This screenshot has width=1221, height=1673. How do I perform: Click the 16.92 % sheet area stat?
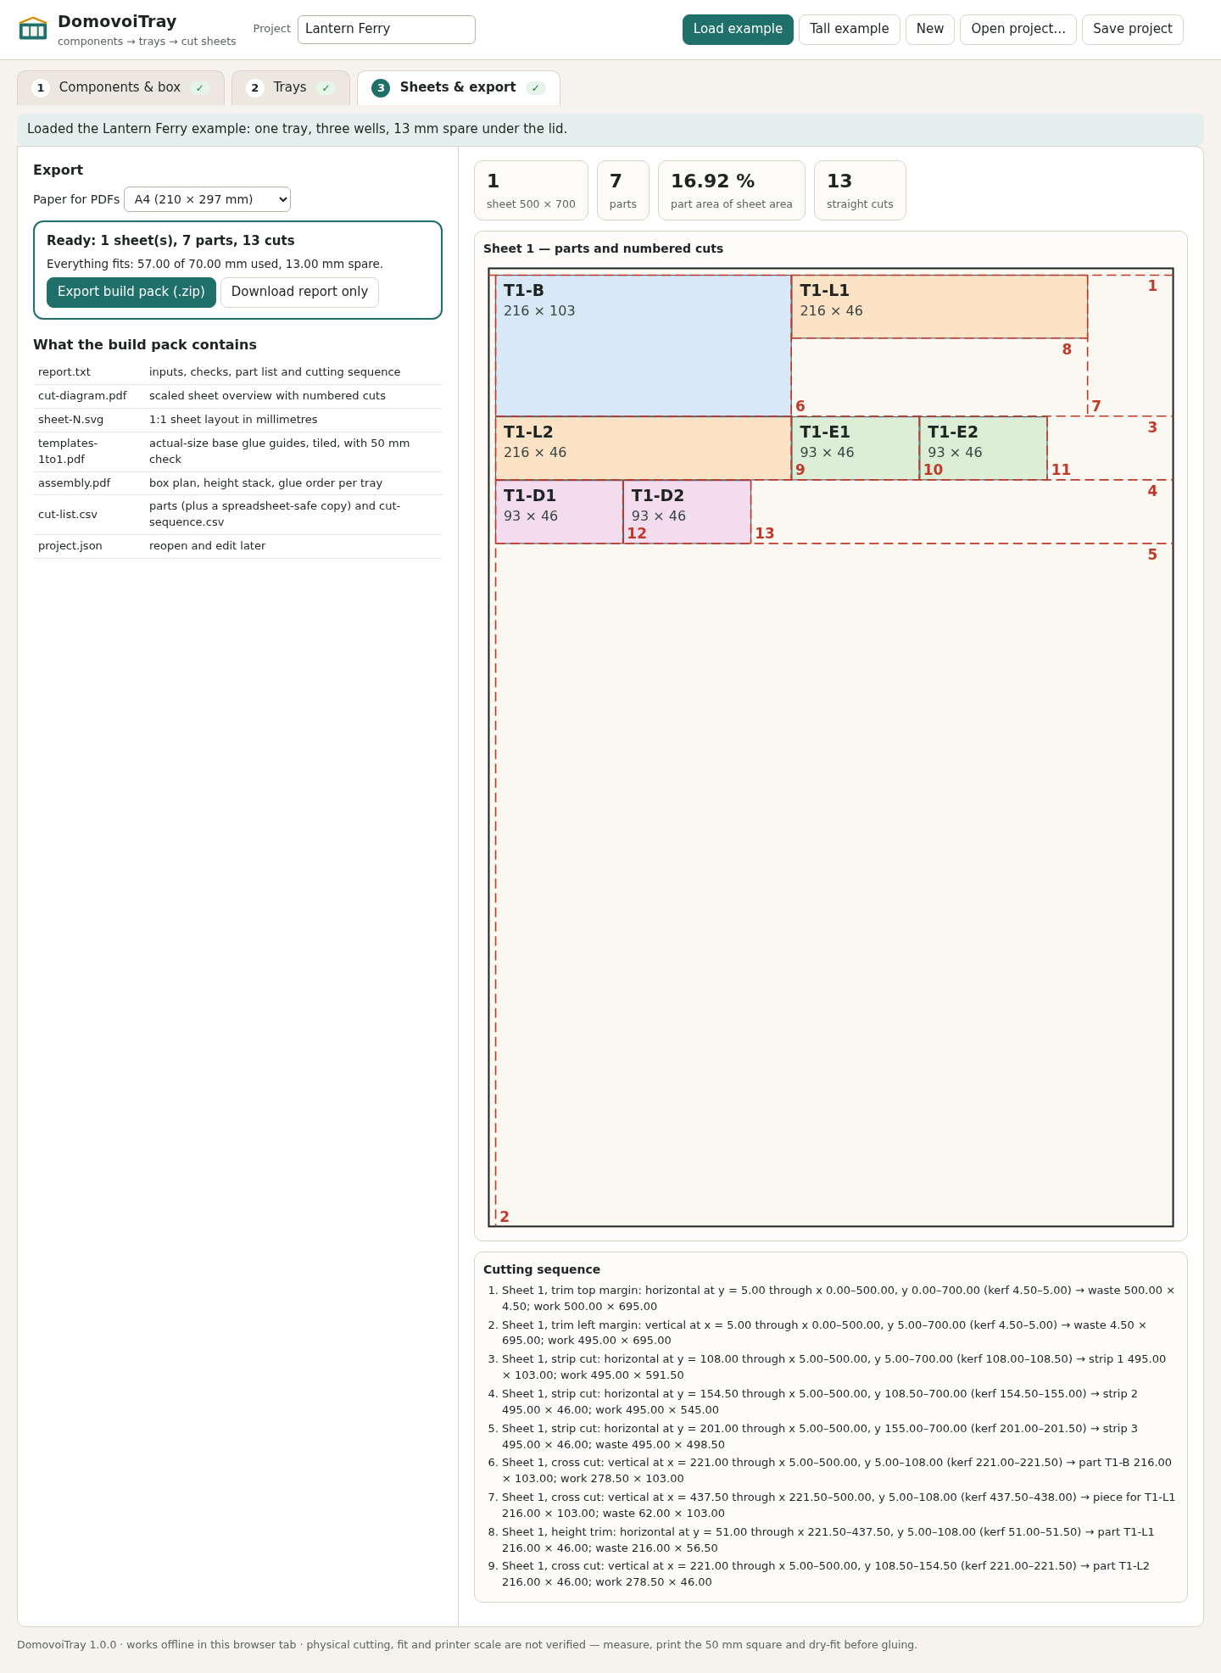pyautogui.click(x=731, y=191)
